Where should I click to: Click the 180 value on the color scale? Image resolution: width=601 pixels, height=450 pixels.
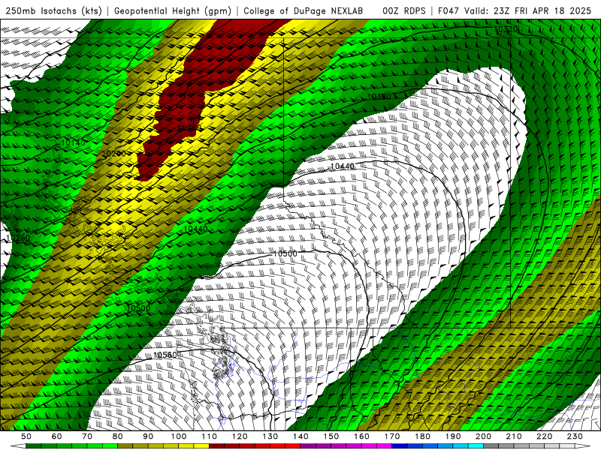pos(423,436)
